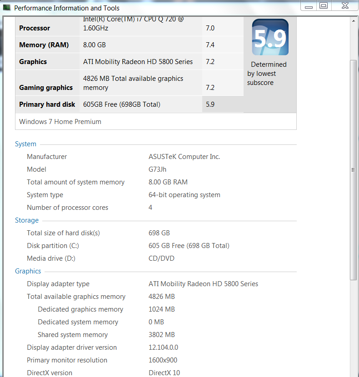Minimize the Performance Information and Tools window
Screen dimensions: 359x377
pyautogui.click(x=309, y=6)
